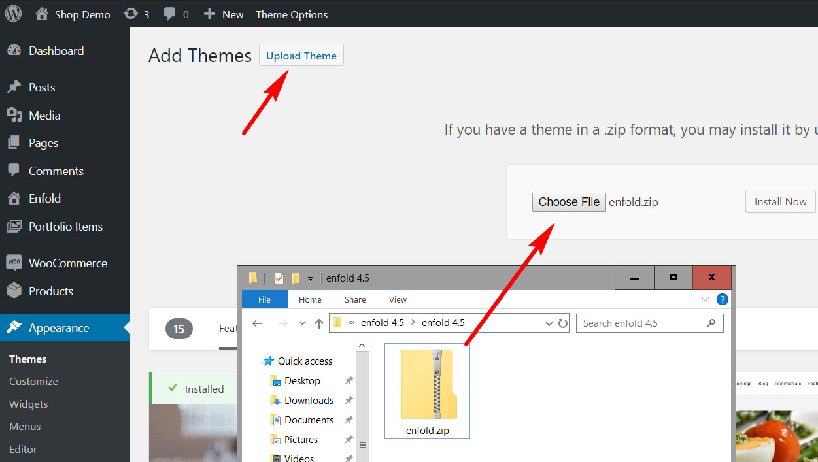The width and height of the screenshot is (818, 462).
Task: Click the Media camera-music icon
Action: [14, 115]
